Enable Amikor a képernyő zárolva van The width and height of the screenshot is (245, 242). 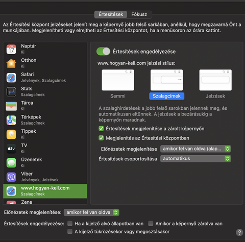coord(151,224)
